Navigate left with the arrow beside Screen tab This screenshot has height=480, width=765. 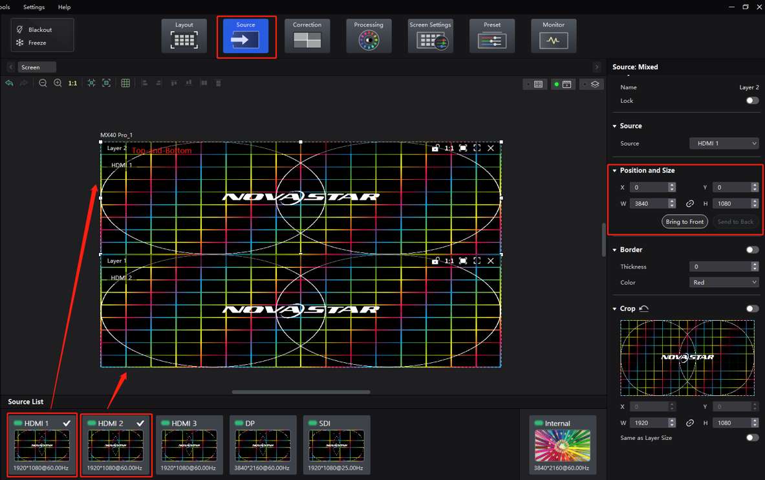pos(11,67)
